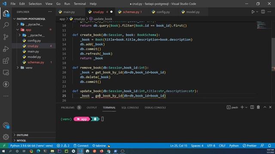
Task: Click the Connect status bar button
Action: (81, 145)
